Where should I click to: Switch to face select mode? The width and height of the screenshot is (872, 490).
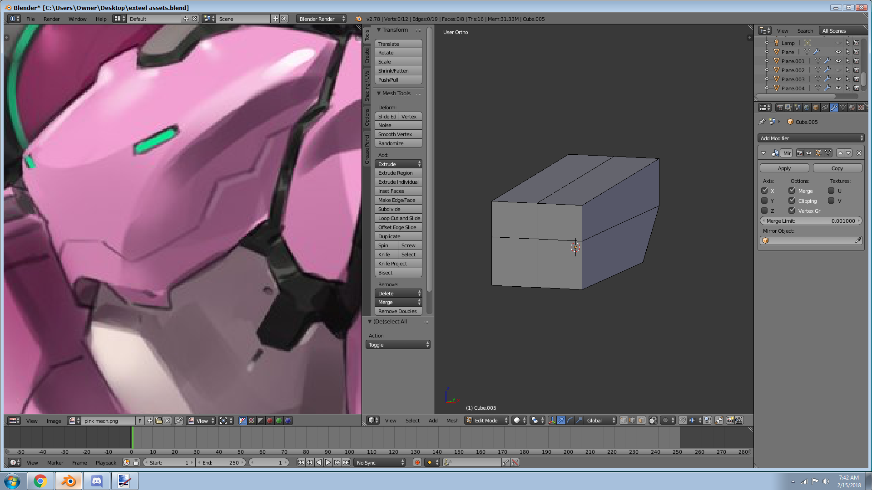click(641, 420)
